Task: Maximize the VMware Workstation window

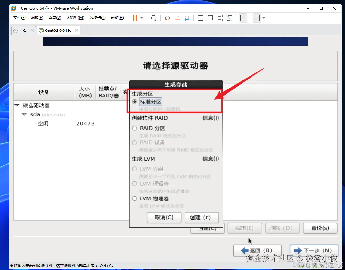Action: tap(321, 8)
